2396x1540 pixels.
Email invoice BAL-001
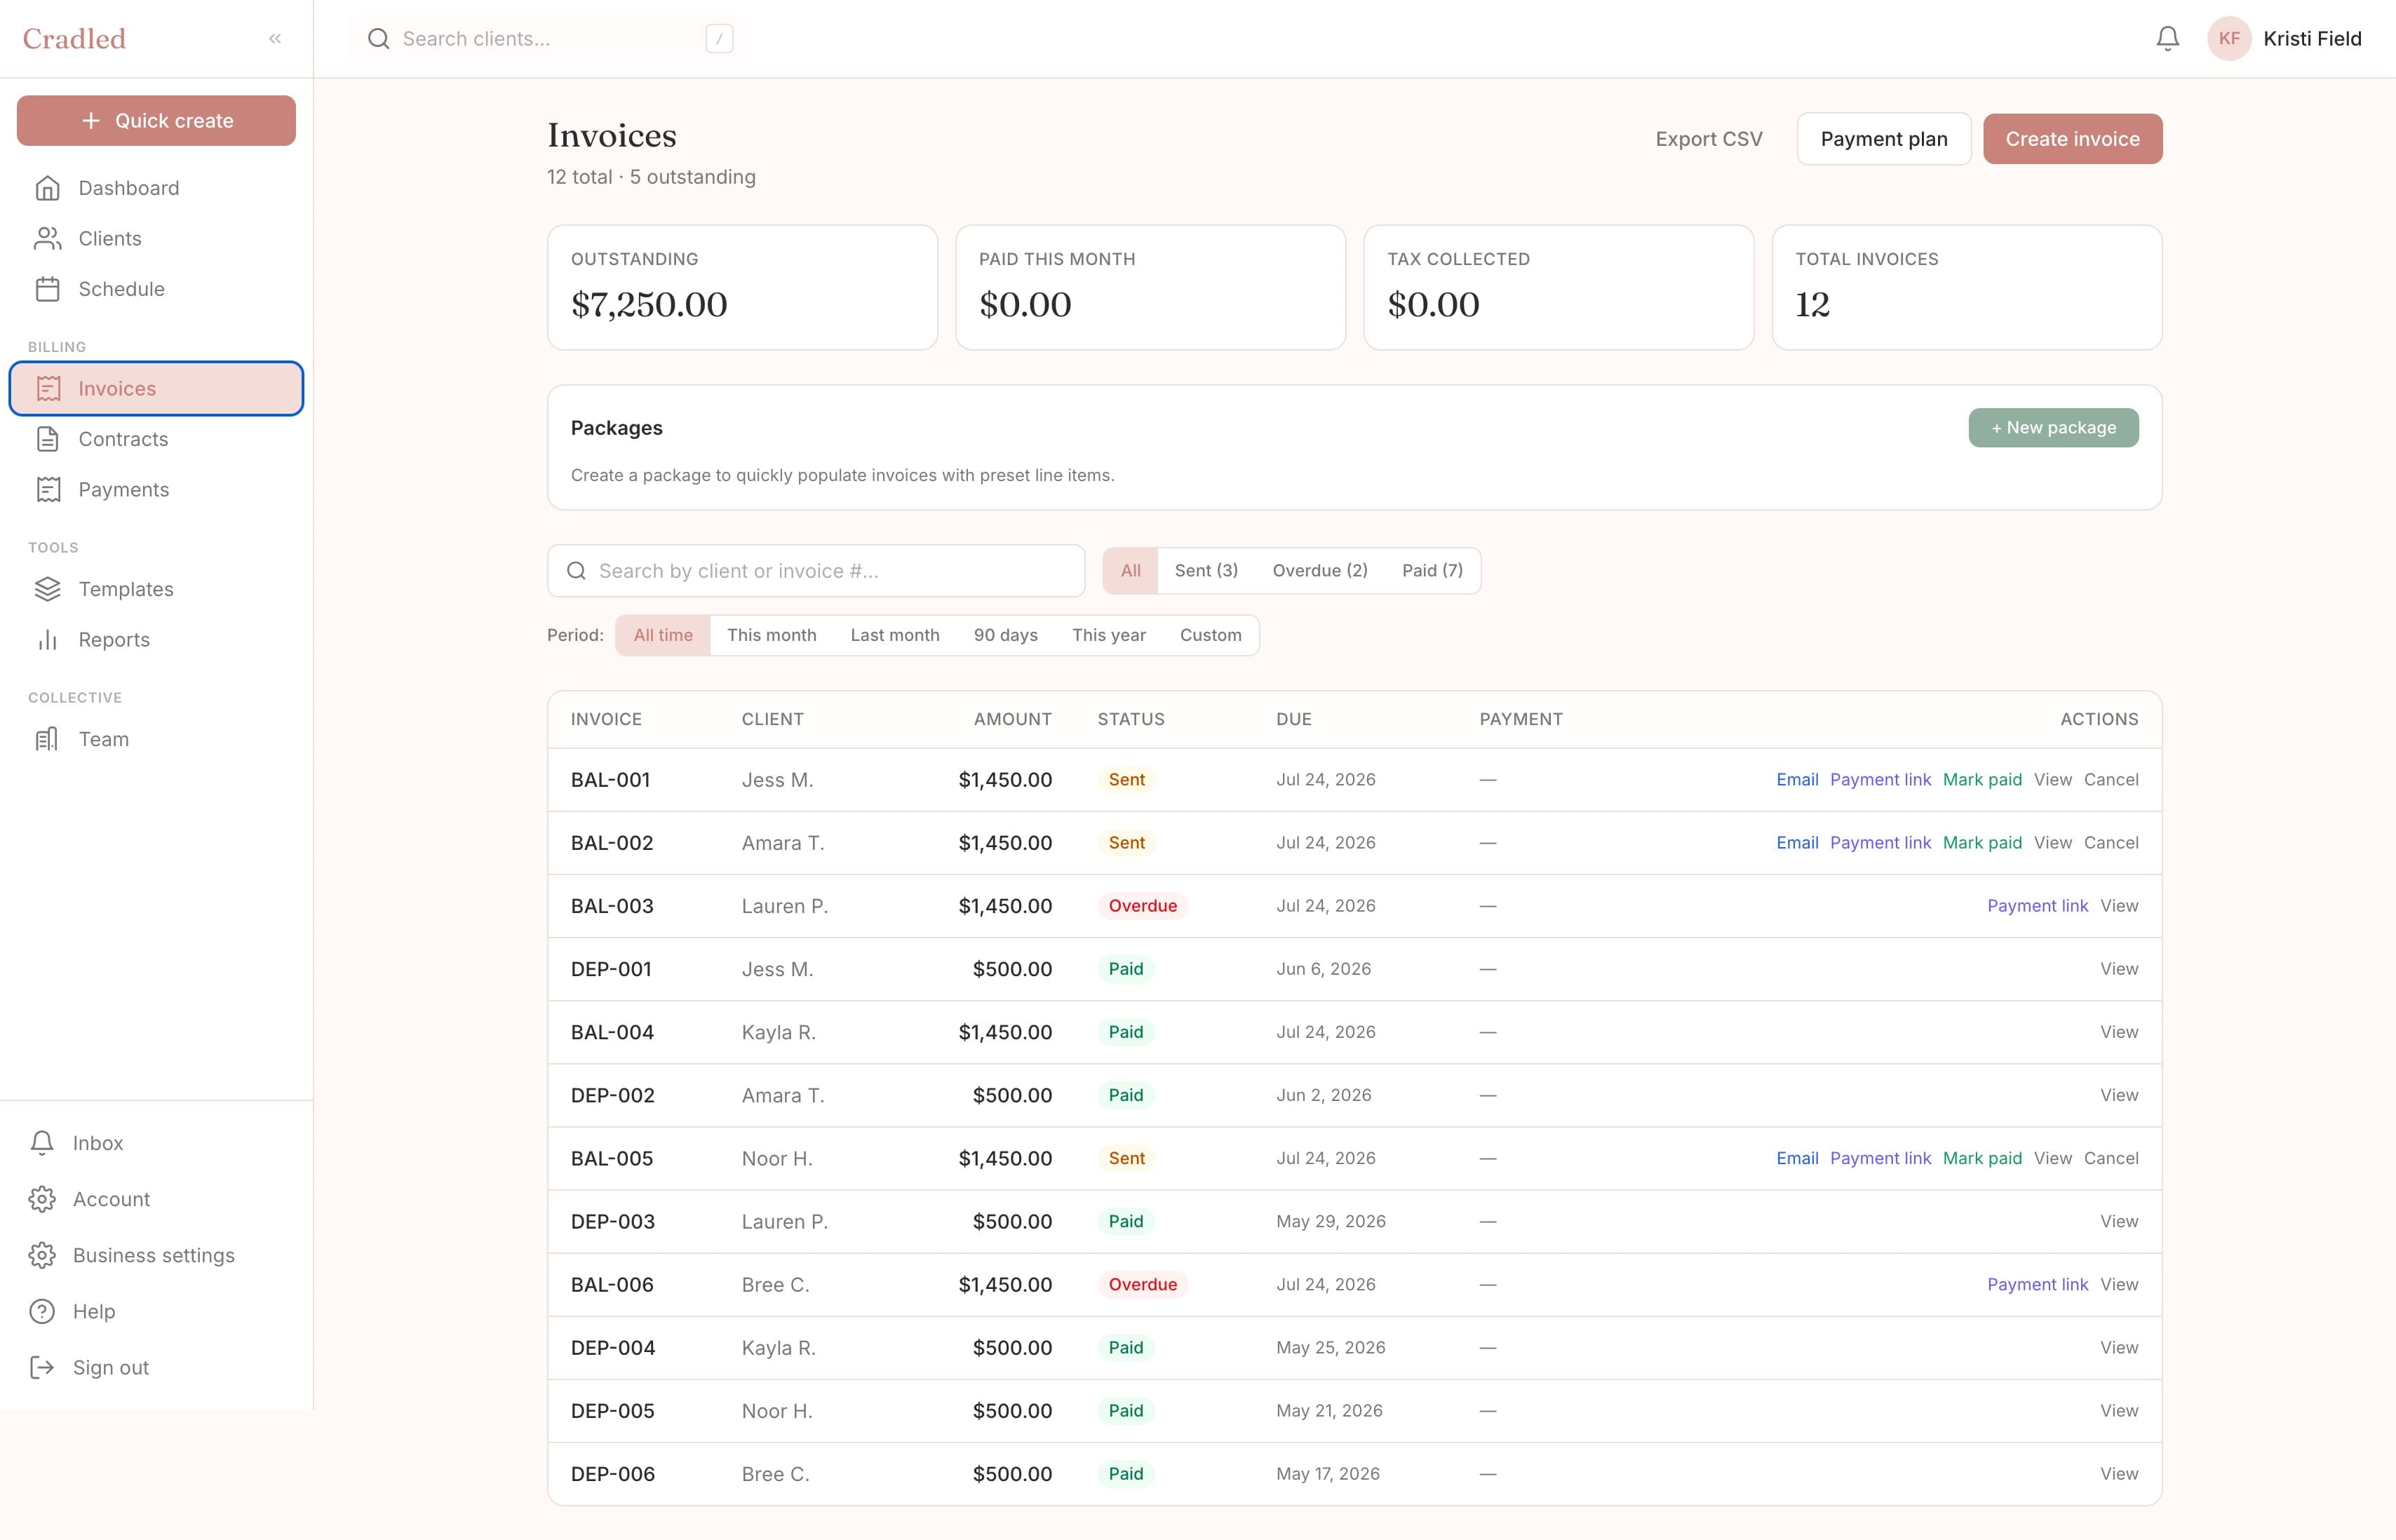(1797, 780)
